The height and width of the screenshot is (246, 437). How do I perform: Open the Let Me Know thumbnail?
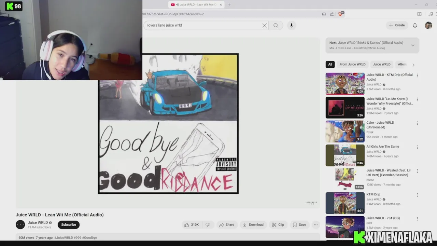click(x=345, y=108)
